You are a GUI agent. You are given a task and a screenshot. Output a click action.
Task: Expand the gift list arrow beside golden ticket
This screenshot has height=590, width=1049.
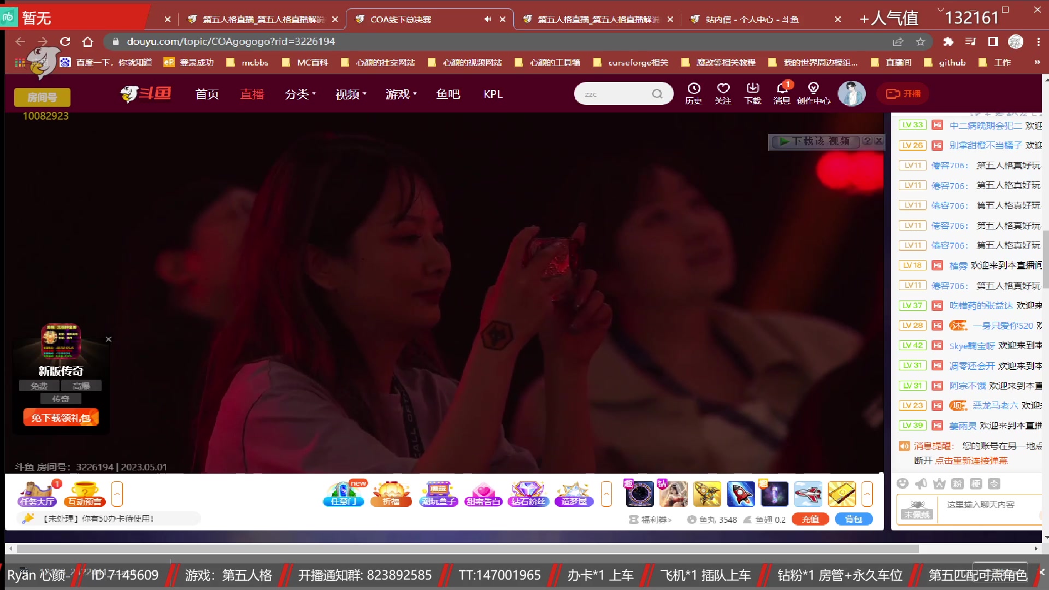[x=867, y=494]
